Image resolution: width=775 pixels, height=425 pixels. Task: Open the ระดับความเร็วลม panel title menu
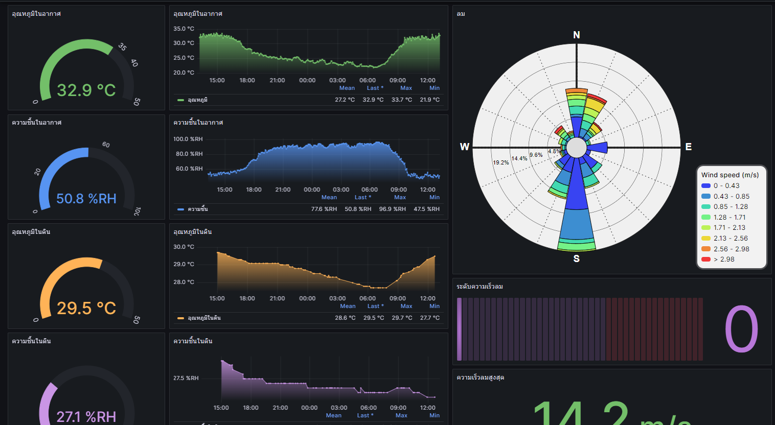tap(480, 287)
